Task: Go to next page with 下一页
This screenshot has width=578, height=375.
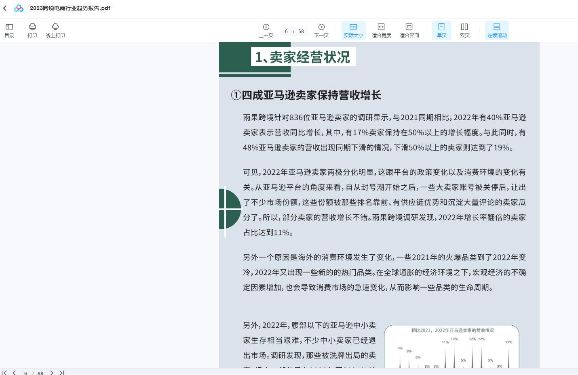Action: (x=321, y=30)
